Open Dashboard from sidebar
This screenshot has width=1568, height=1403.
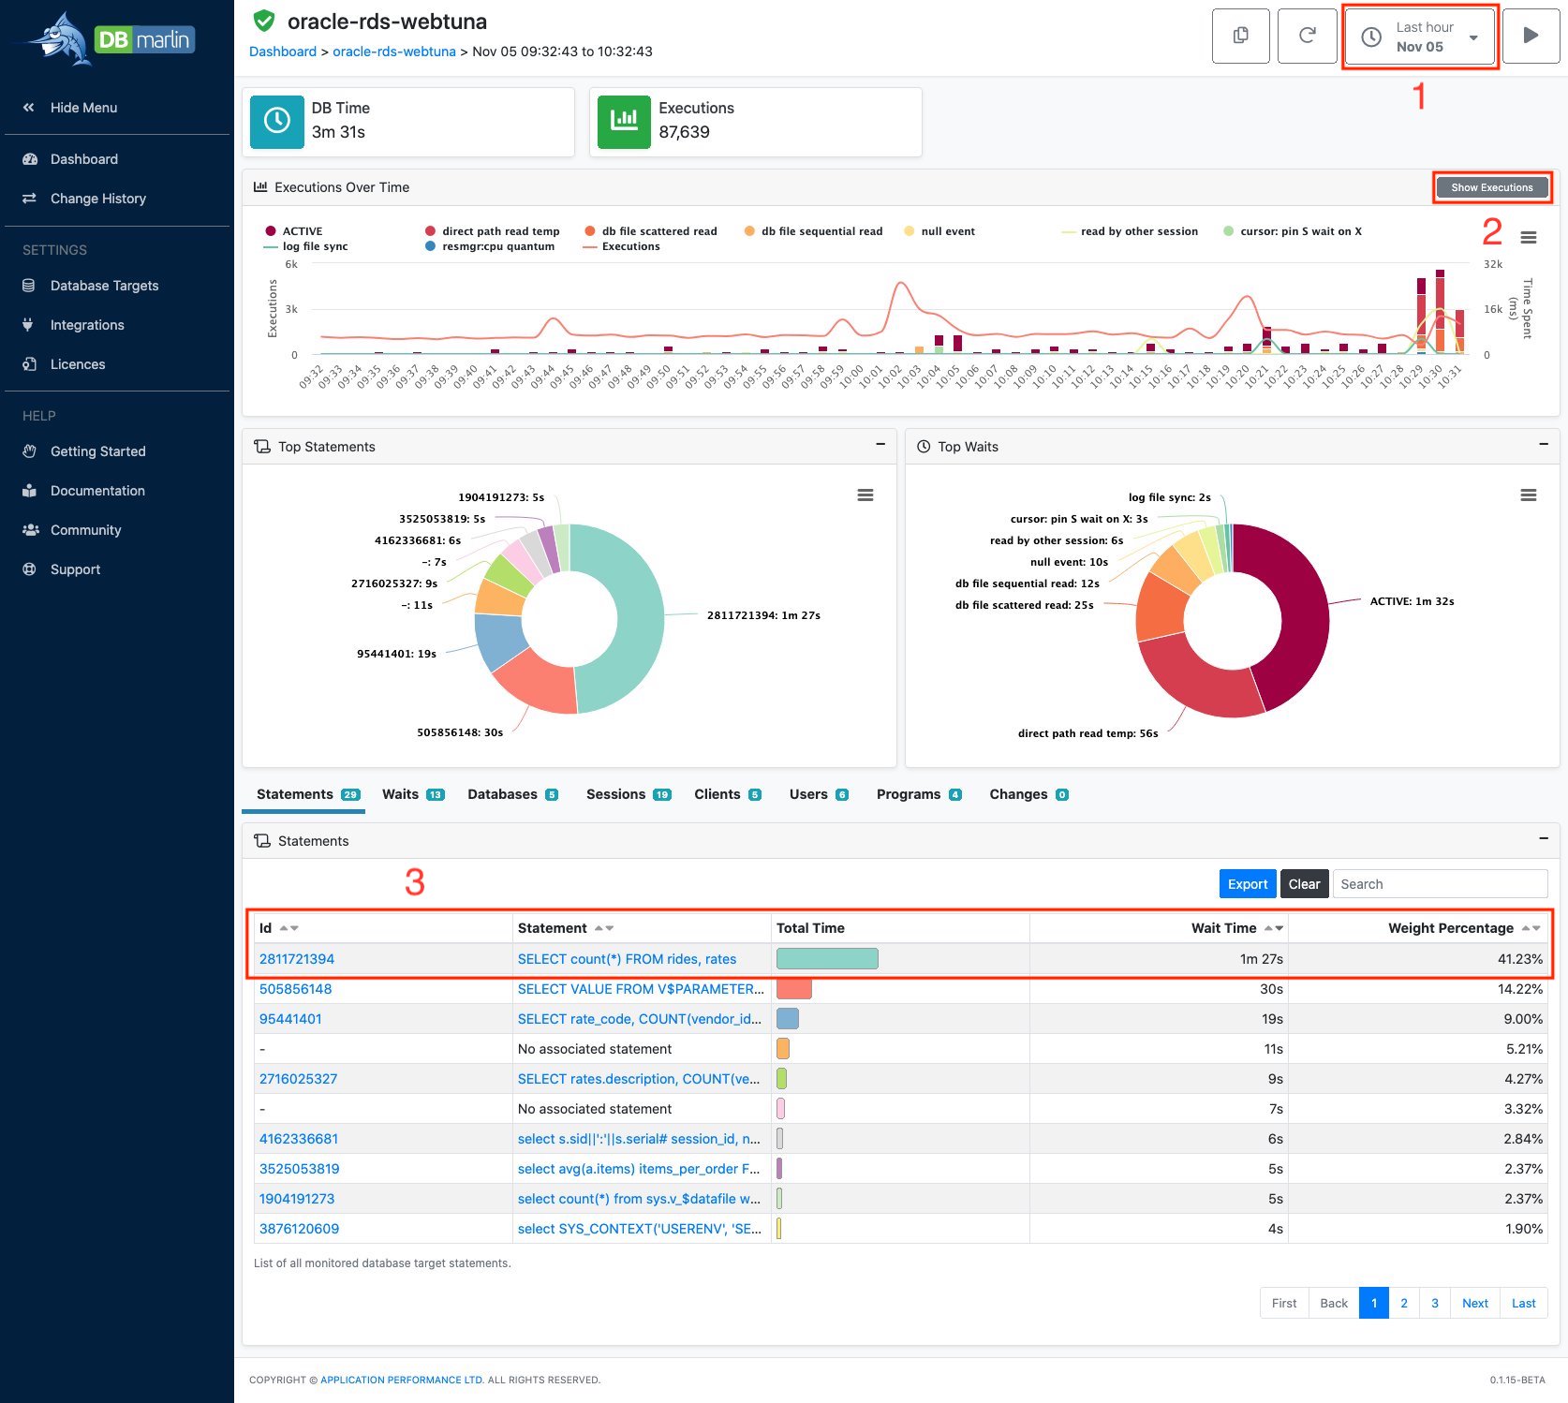click(83, 159)
